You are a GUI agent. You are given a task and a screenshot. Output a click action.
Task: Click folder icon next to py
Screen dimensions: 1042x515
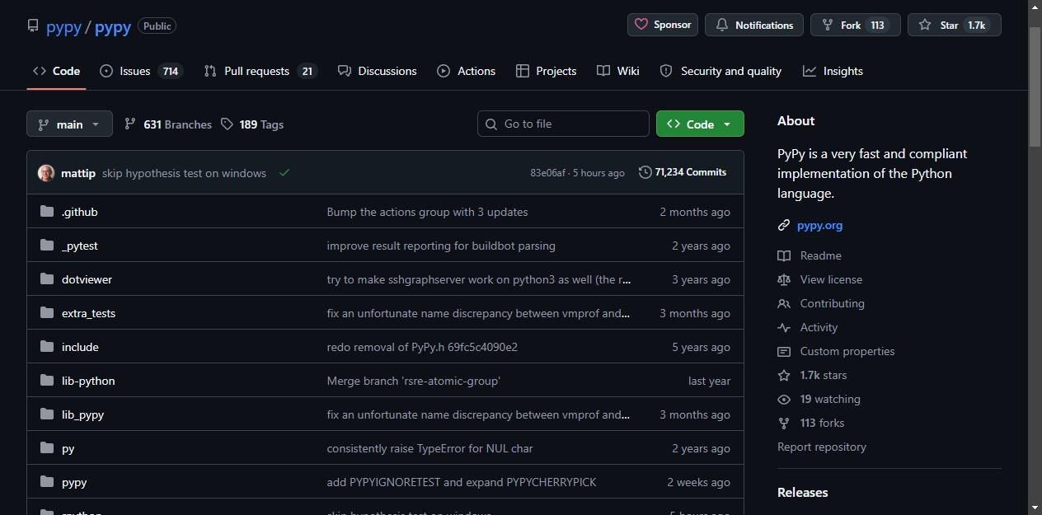[47, 448]
